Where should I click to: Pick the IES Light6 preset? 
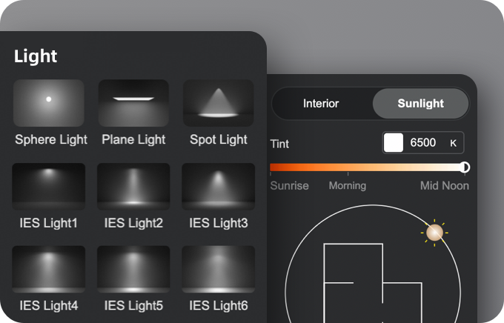(218, 270)
